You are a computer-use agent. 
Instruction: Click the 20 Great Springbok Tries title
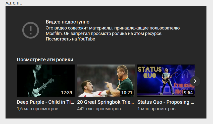(105, 102)
